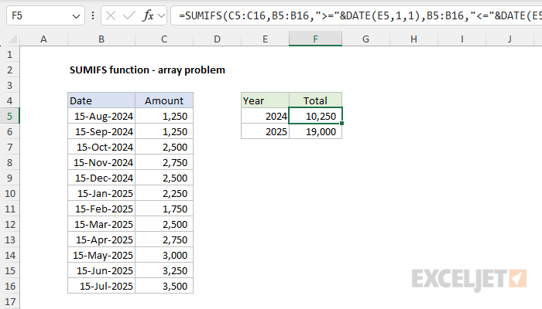
Task: Select column J header
Action: coord(509,39)
